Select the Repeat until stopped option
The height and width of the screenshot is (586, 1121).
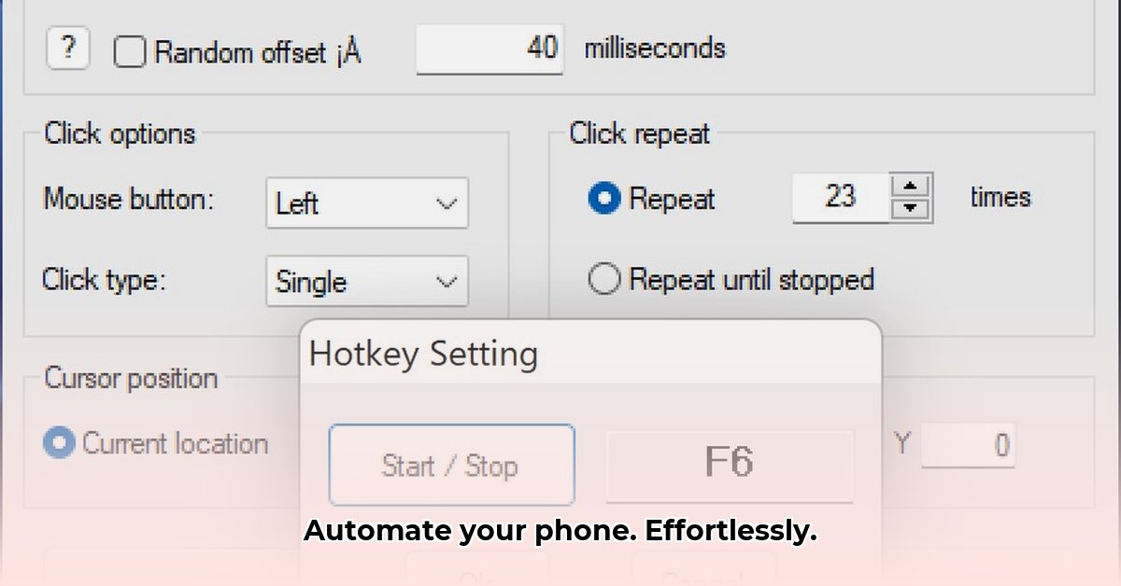click(x=604, y=279)
